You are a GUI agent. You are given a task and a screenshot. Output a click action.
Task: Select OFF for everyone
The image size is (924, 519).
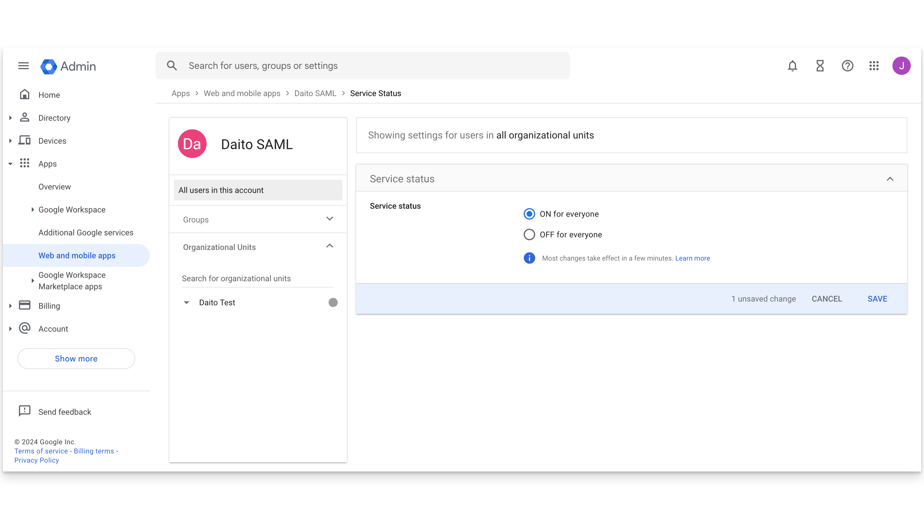pos(529,235)
